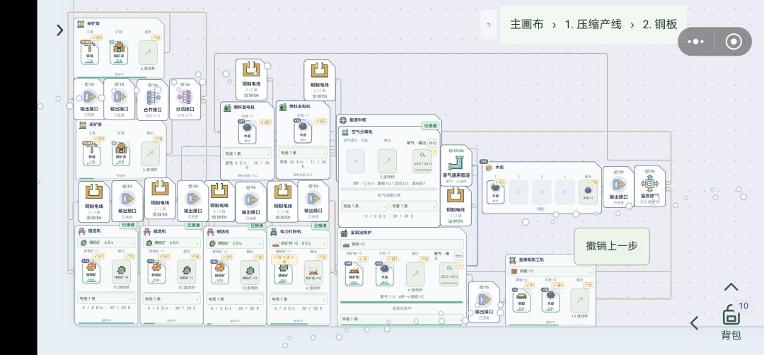Tap the mini-program circle close button

(734, 42)
